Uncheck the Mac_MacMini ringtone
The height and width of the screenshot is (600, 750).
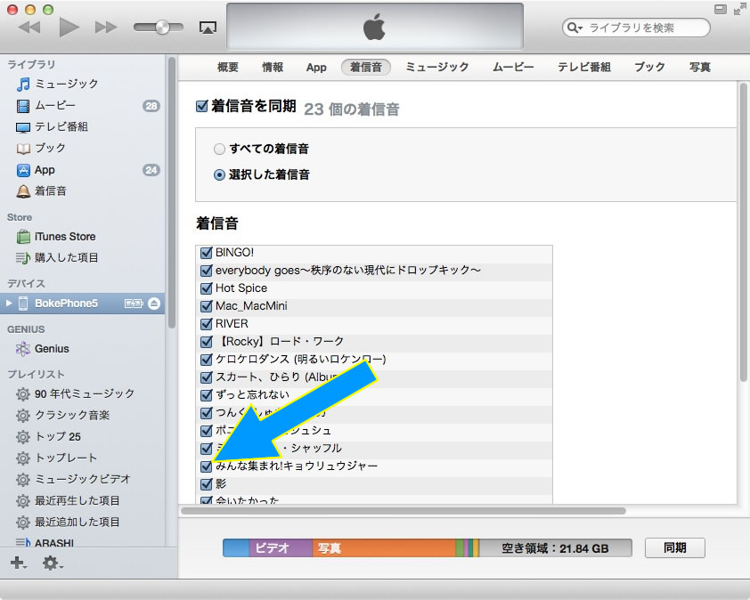206,306
